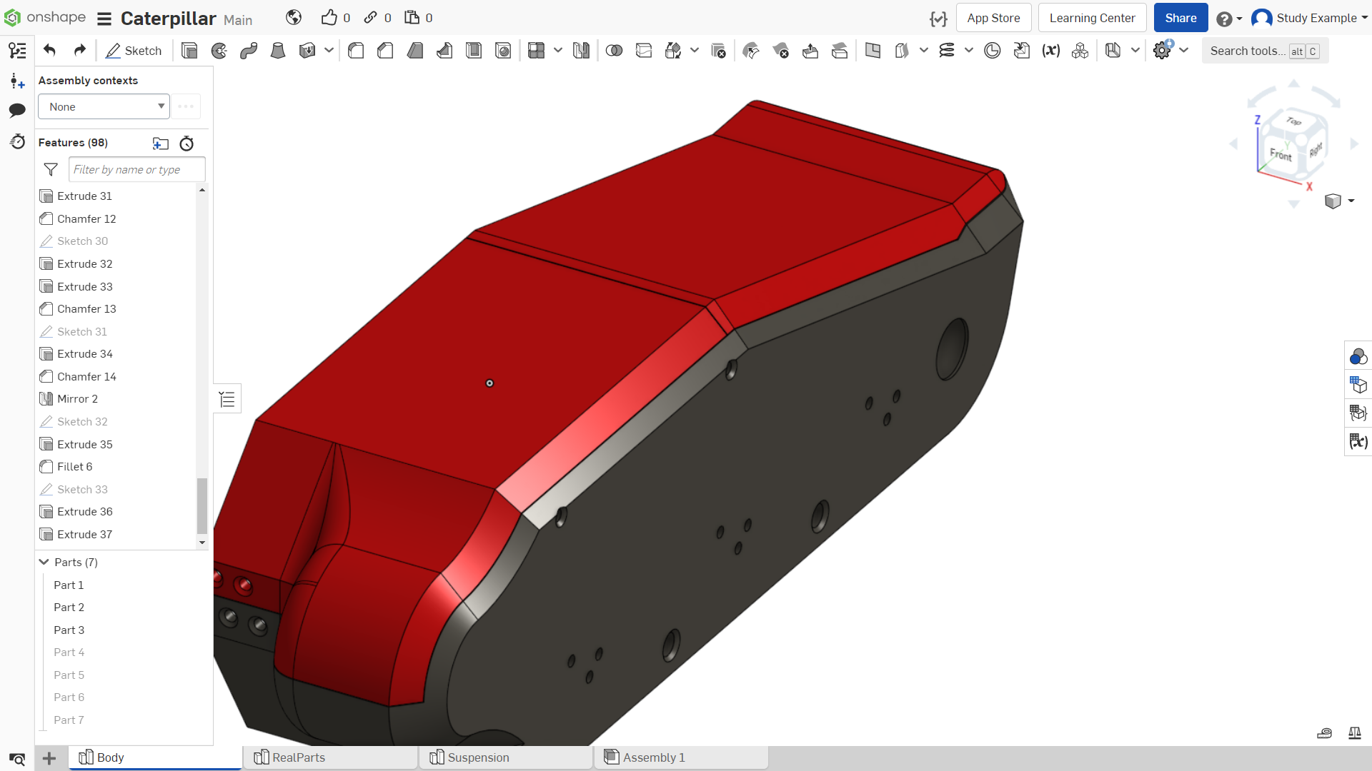Viewport: 1372px width, 771px height.
Task: Expand dropdown next to Transform tool
Action: [x=695, y=51]
